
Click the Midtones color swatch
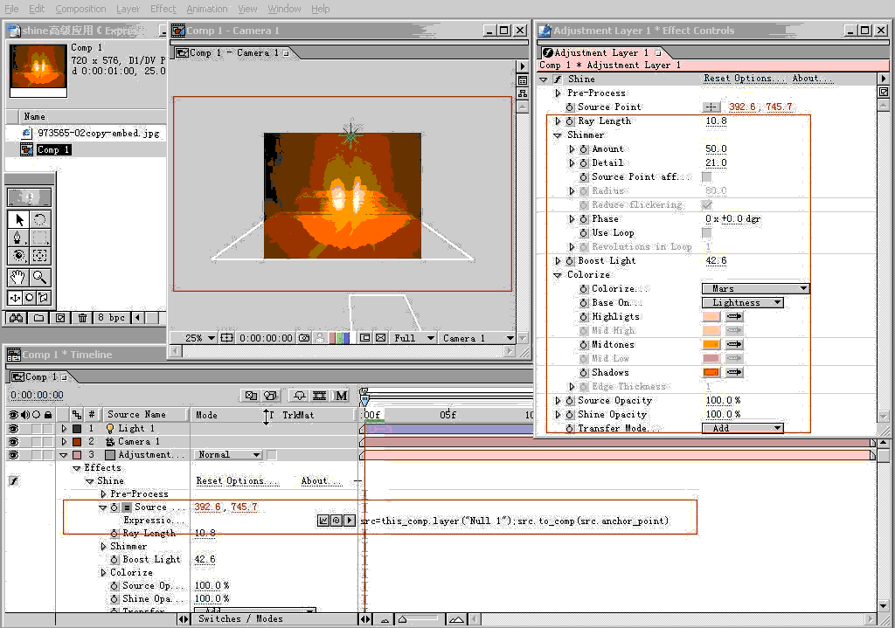711,344
